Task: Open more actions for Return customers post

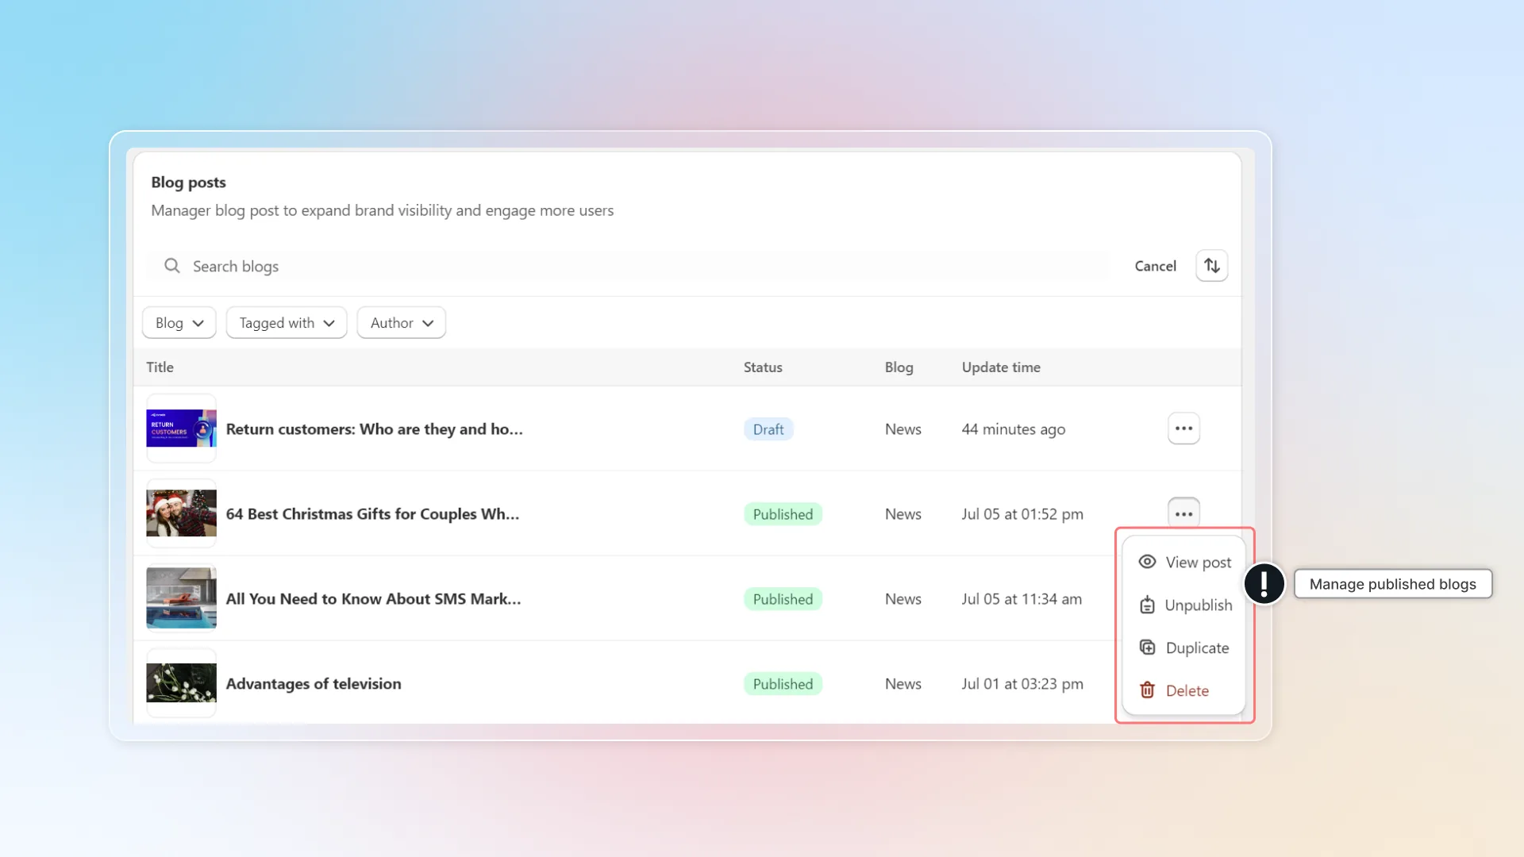Action: click(x=1183, y=428)
